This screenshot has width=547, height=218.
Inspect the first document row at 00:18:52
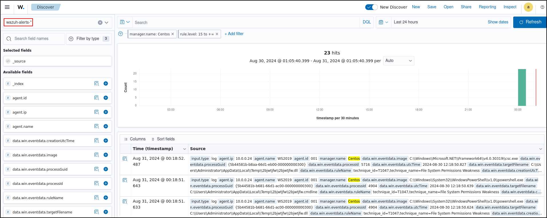(125, 159)
